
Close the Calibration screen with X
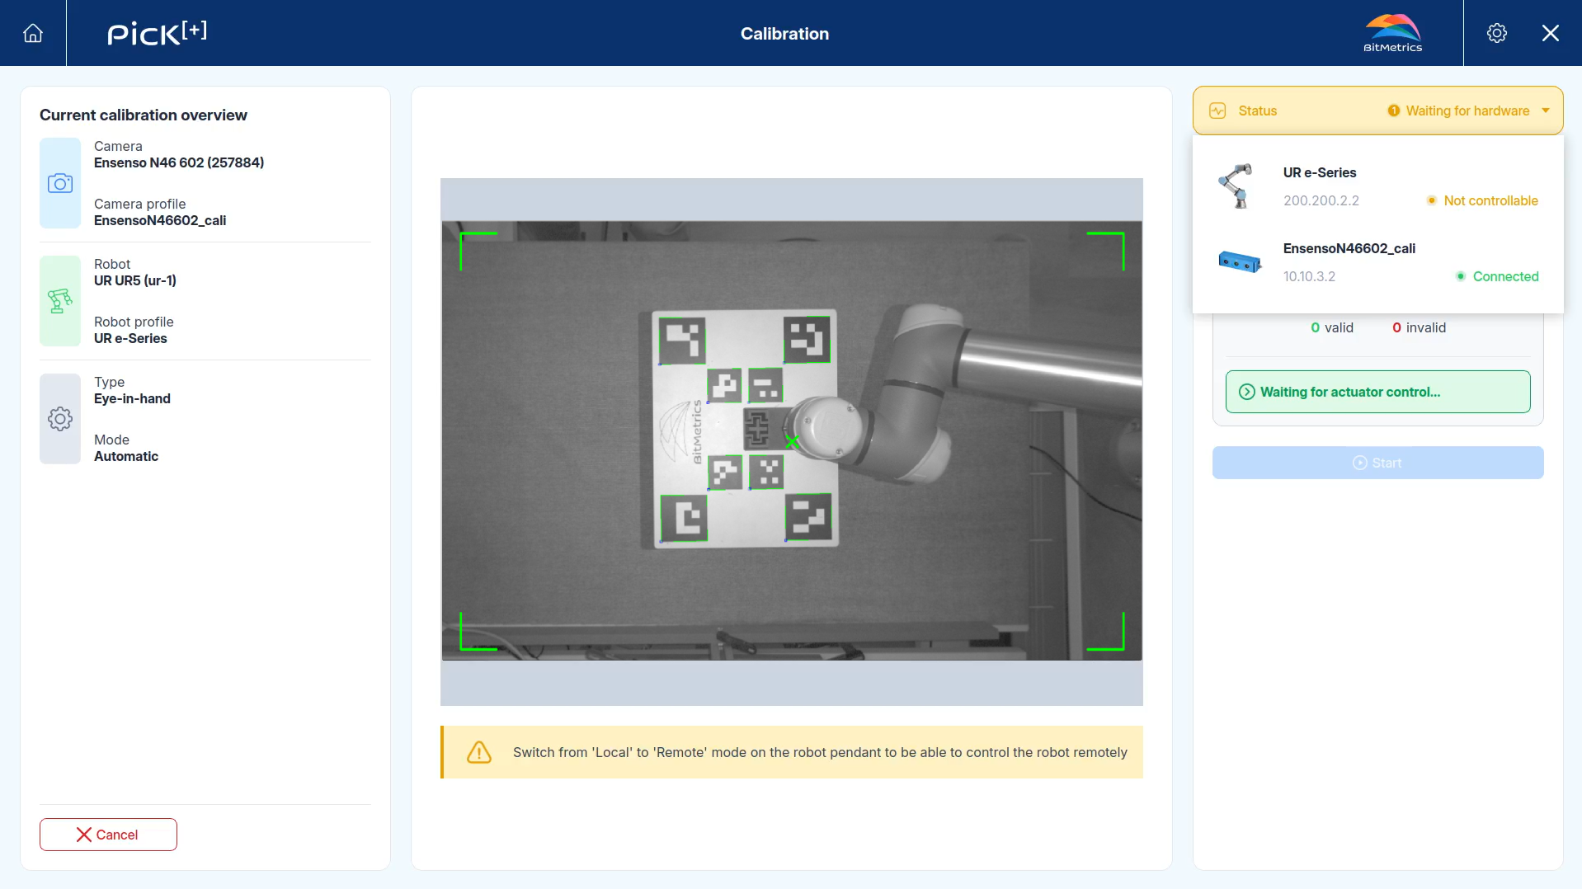(x=1550, y=33)
